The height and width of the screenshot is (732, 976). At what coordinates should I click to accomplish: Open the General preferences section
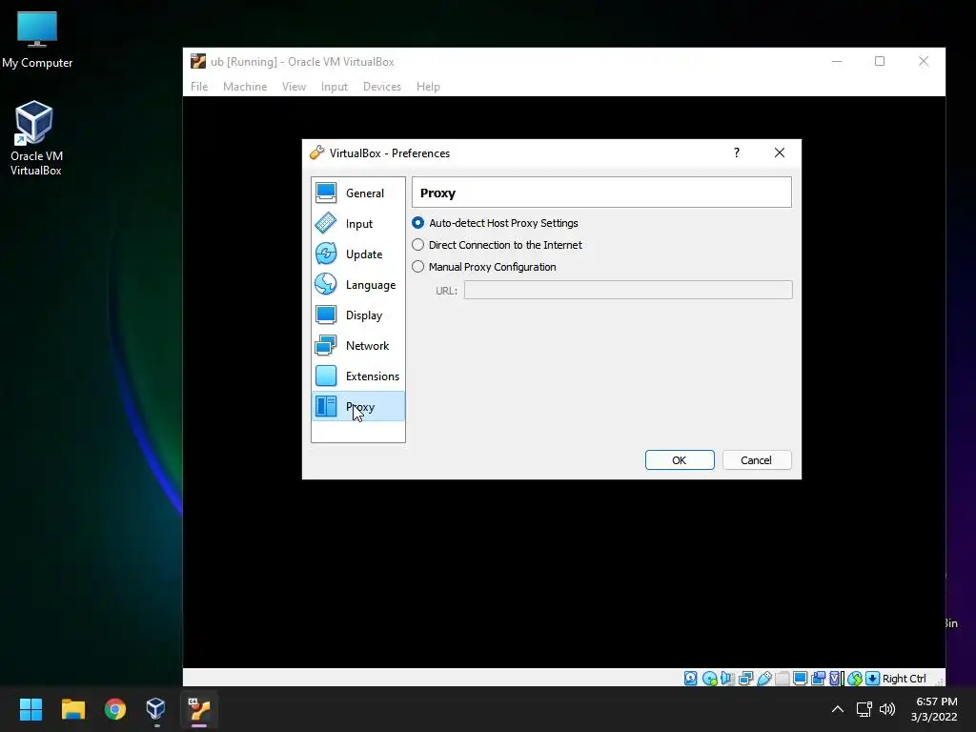[x=358, y=193]
